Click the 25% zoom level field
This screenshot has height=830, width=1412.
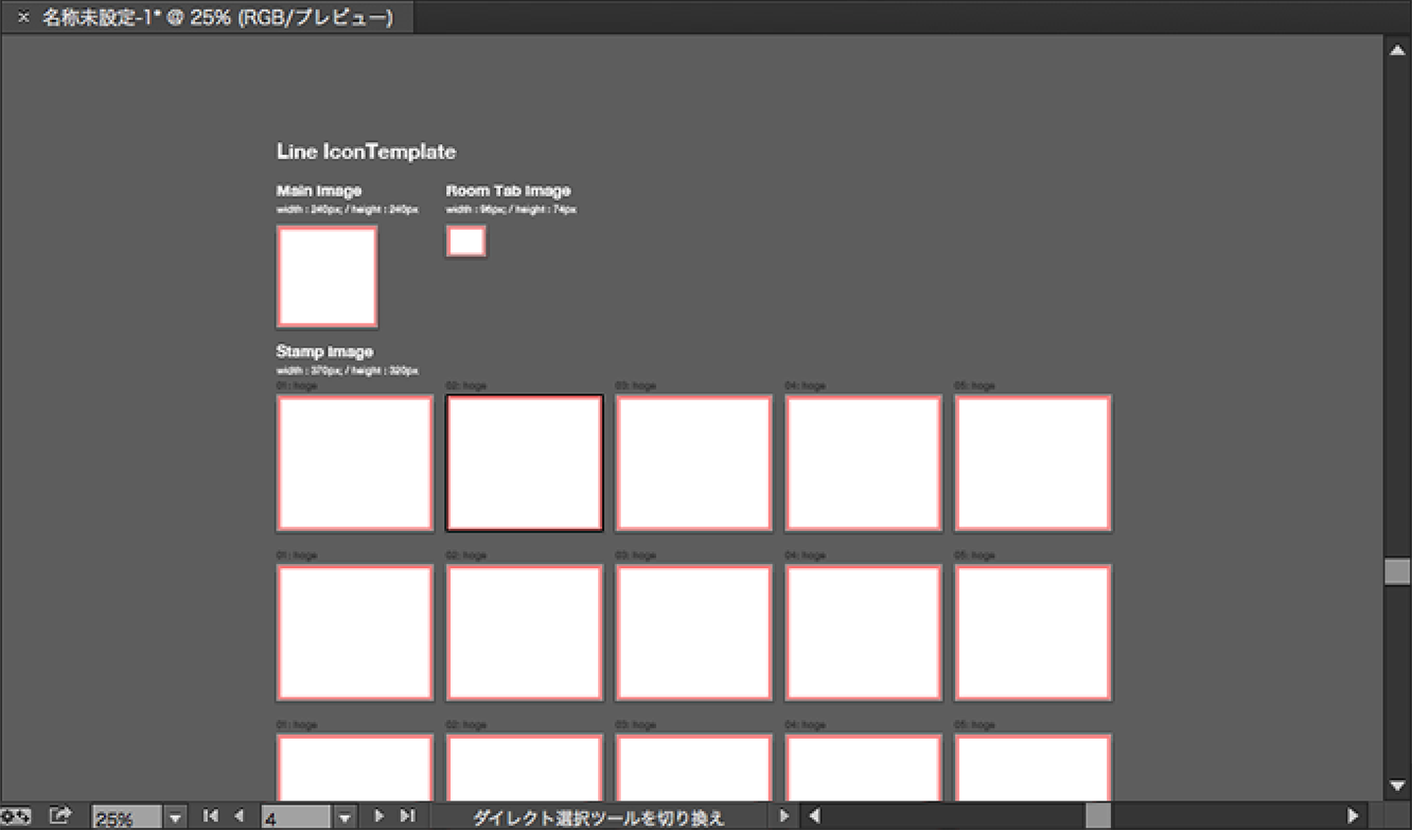point(126,817)
